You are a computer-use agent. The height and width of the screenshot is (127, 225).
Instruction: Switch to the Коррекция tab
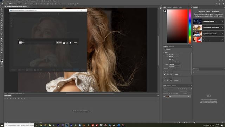[171, 47]
